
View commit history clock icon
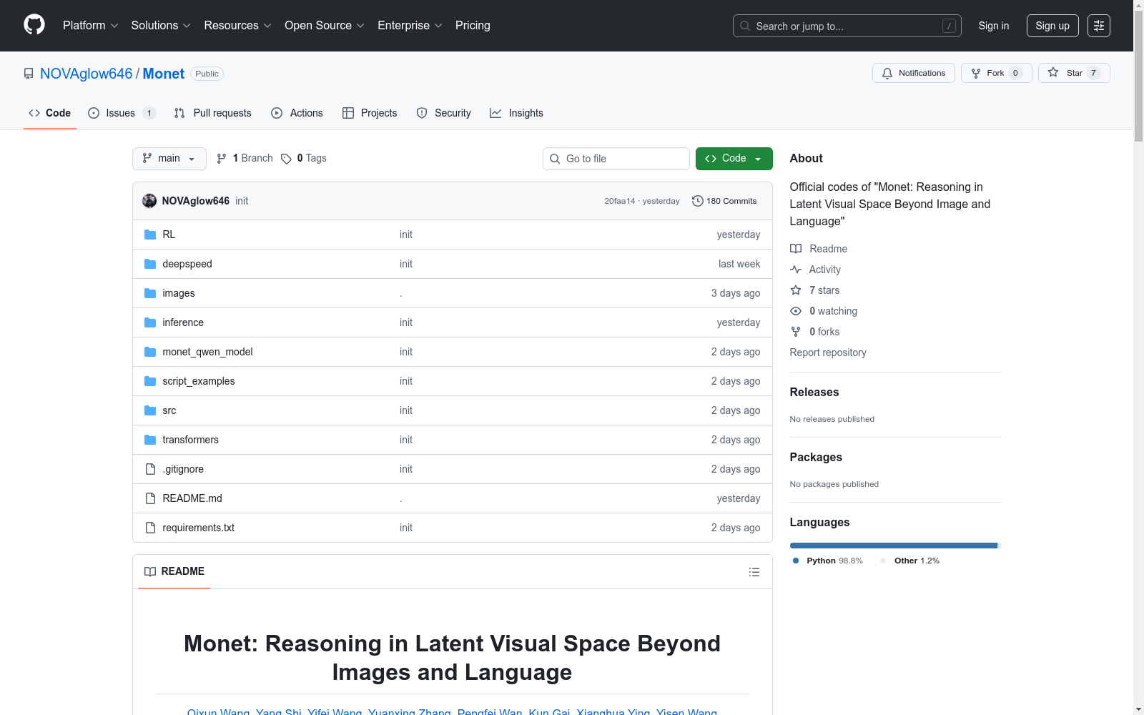[698, 201]
